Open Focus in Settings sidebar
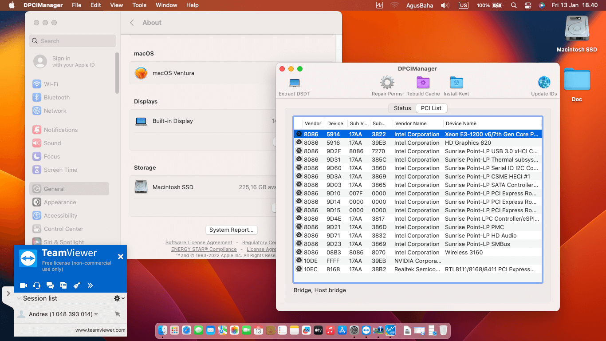This screenshot has height=341, width=606. [69, 156]
